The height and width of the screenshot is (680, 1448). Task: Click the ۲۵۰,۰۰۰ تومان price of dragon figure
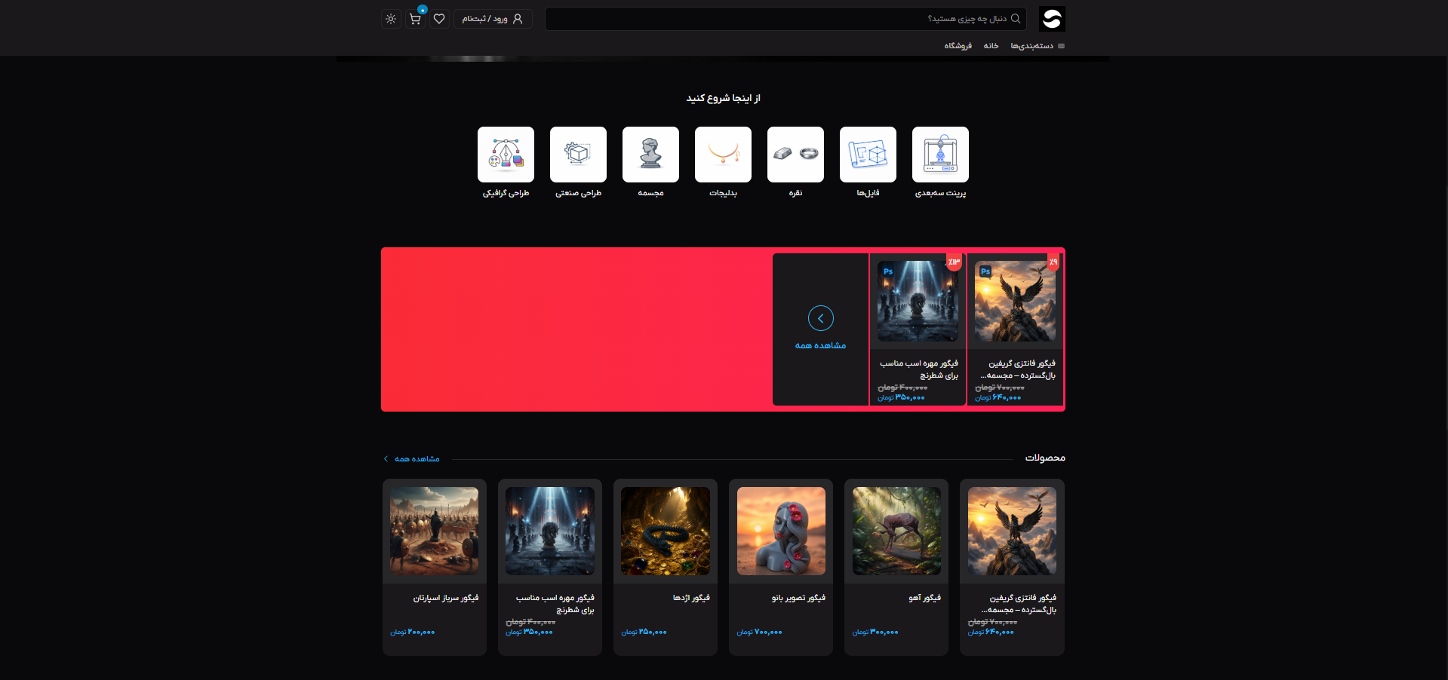(644, 633)
